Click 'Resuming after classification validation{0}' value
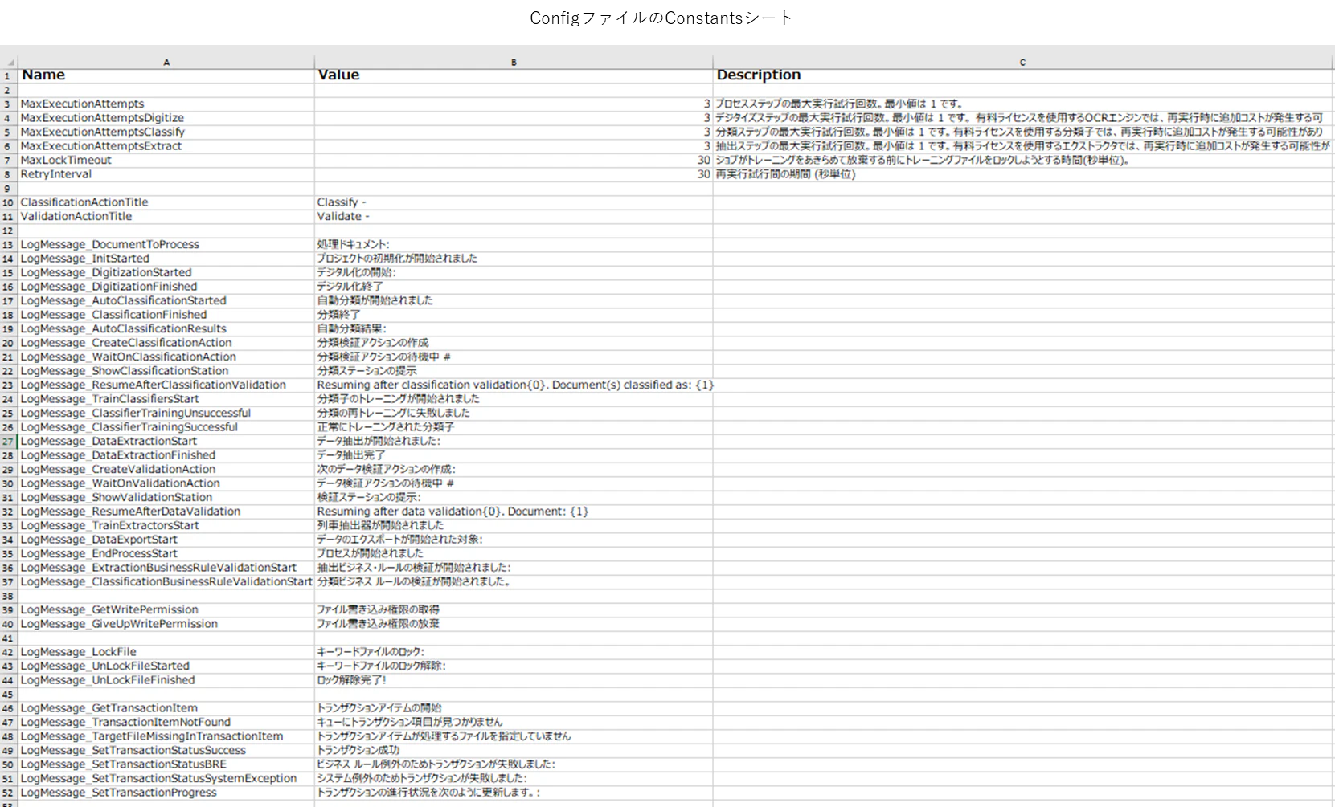Viewport: 1335px width, 807px height. tap(514, 385)
